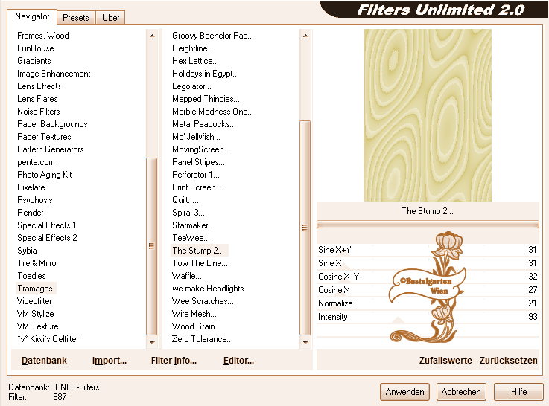The height and width of the screenshot is (406, 549).
Task: Select the VM Stylize category
Action: (x=35, y=313)
